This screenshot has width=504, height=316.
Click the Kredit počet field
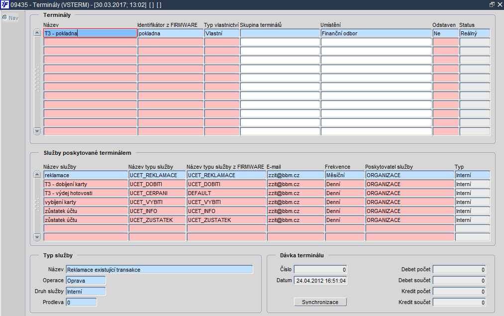459,291
